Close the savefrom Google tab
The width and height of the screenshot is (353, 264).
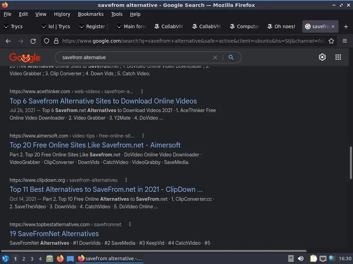(333, 26)
